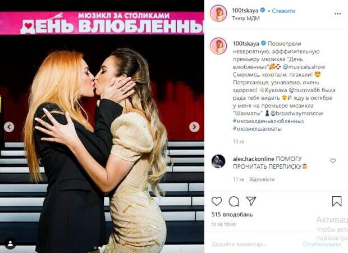Open the three-dot more options menu
This screenshot has width=348, height=253.
tap(337, 14)
